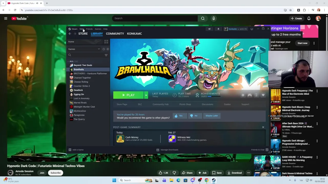Subscribe to Amoda Session channel
328x184 pixels.
pos(56,173)
